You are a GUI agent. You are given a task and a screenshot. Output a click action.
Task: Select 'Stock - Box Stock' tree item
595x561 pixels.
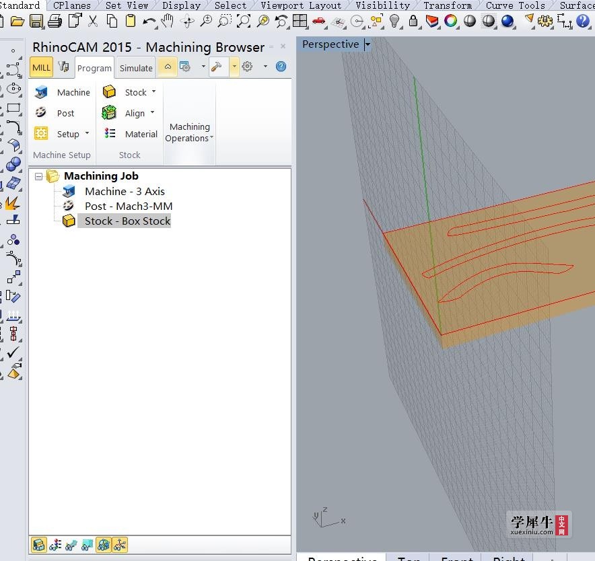click(x=127, y=221)
